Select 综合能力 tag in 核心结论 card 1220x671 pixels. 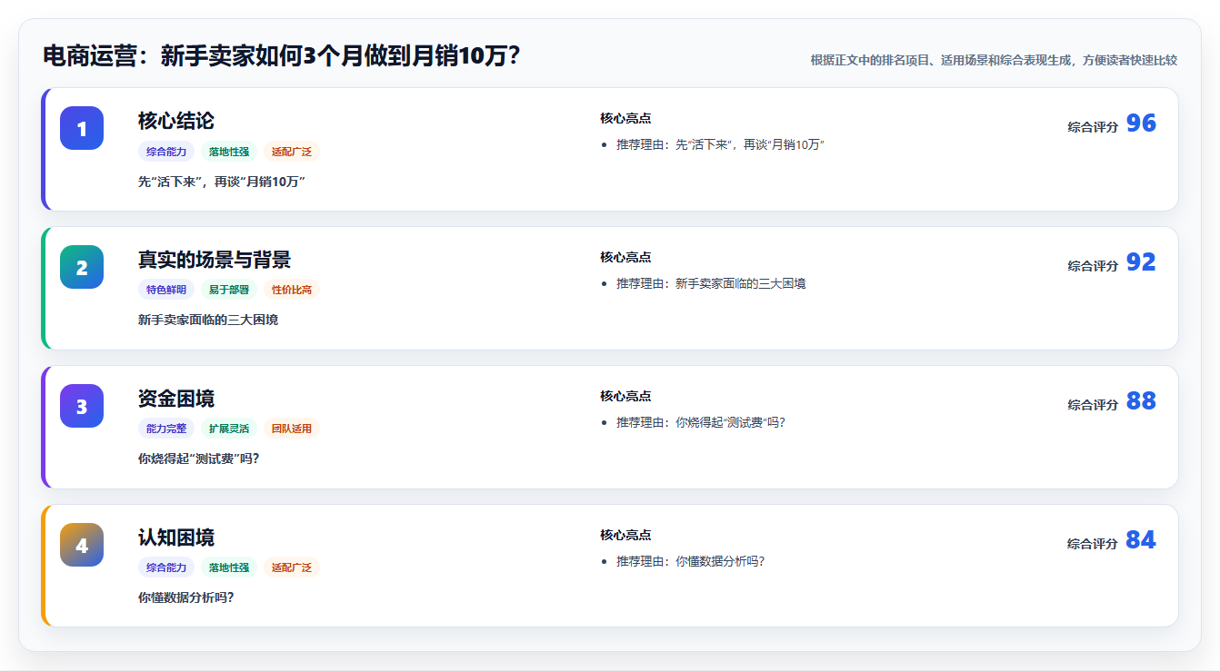click(x=166, y=152)
